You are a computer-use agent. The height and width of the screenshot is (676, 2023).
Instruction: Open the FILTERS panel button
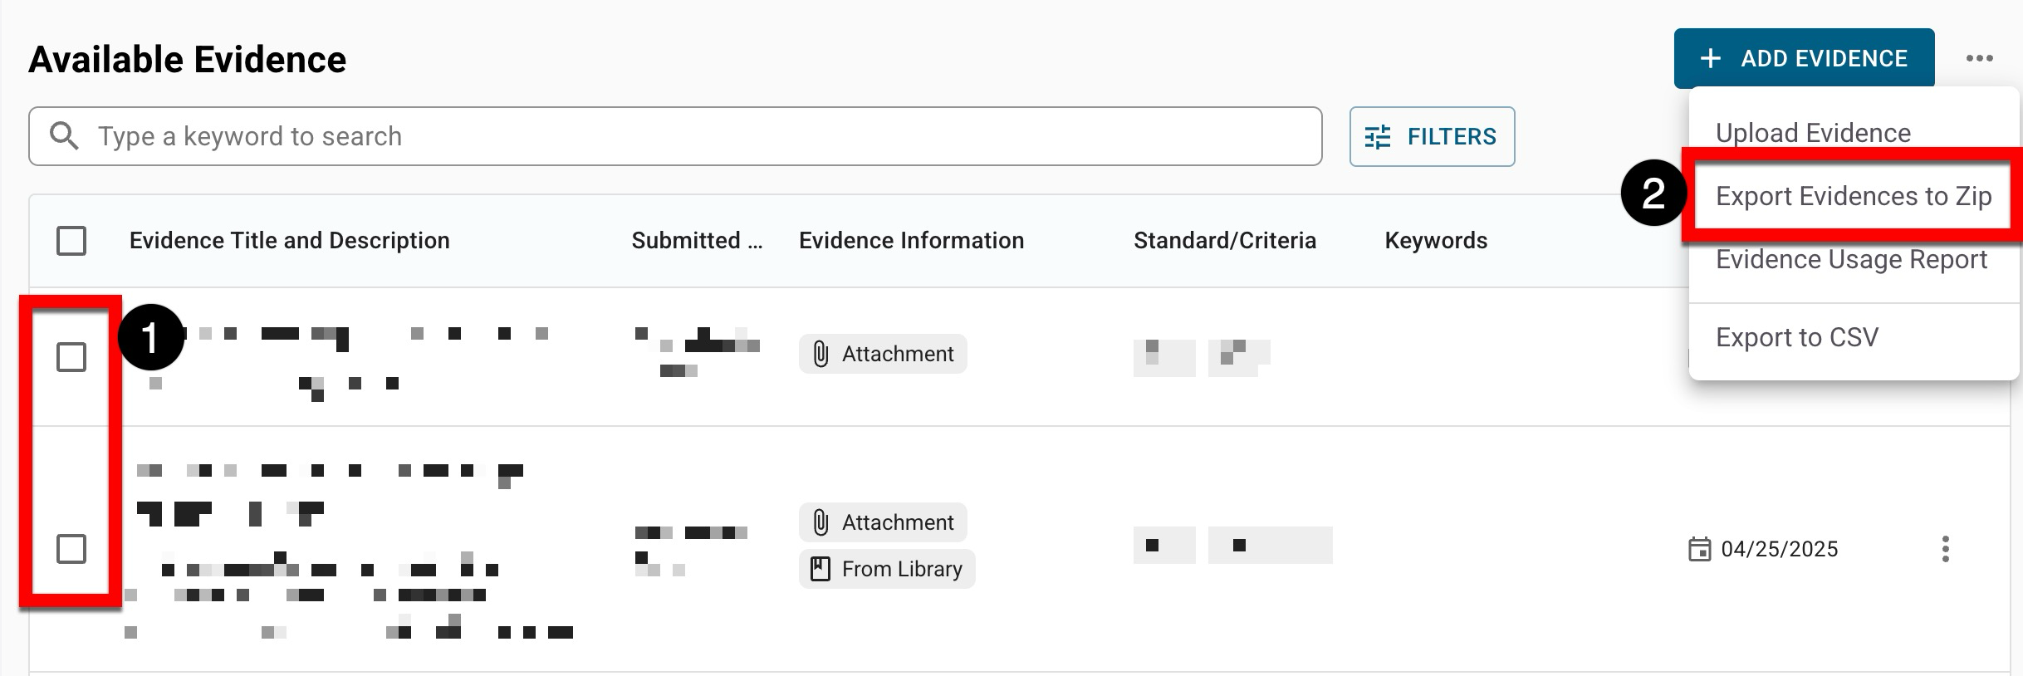[x=1432, y=136]
